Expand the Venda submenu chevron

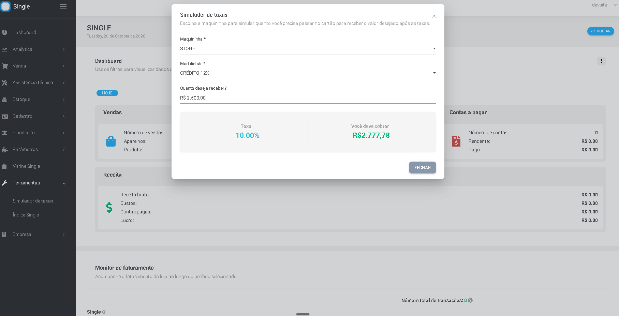(63, 66)
